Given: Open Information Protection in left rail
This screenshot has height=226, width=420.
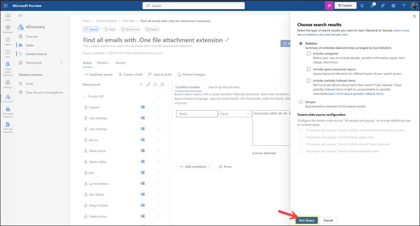Looking at the screenshot, I should [x=8, y=112].
